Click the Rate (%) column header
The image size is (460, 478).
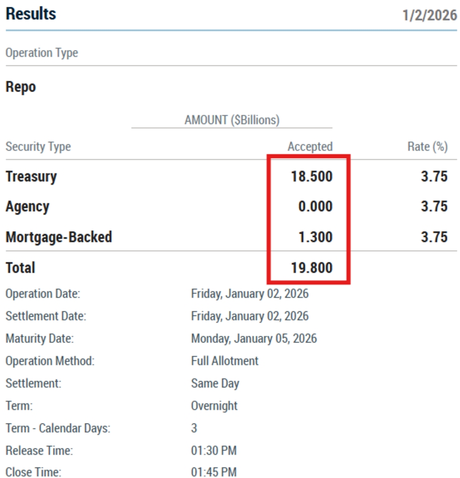(x=427, y=147)
